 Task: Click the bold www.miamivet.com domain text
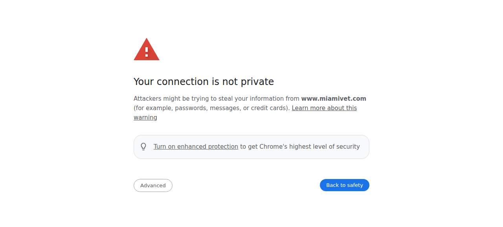334,99
